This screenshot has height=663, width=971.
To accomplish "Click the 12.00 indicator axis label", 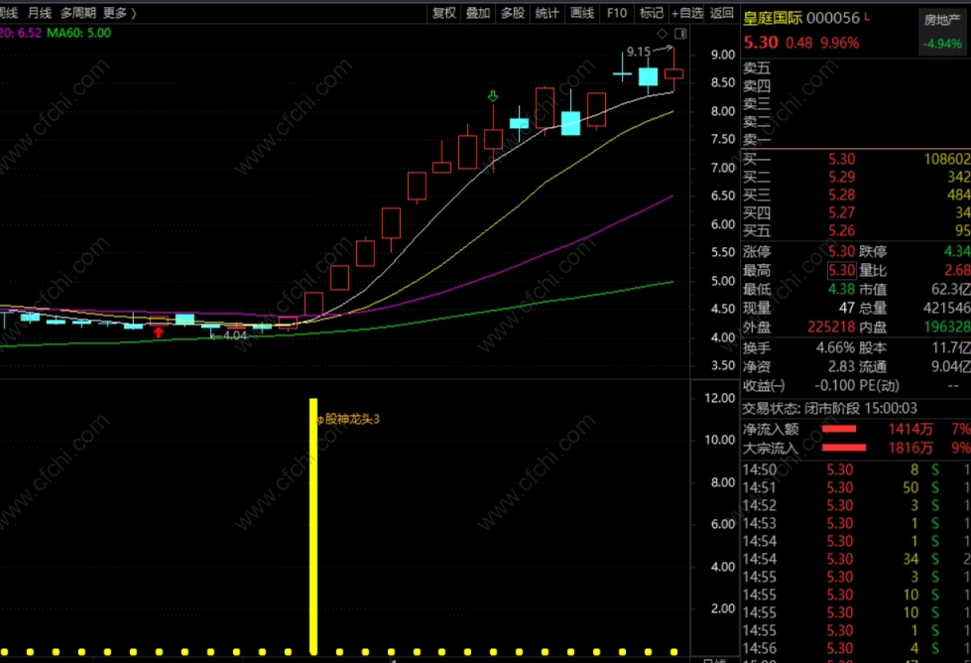I will [x=720, y=398].
